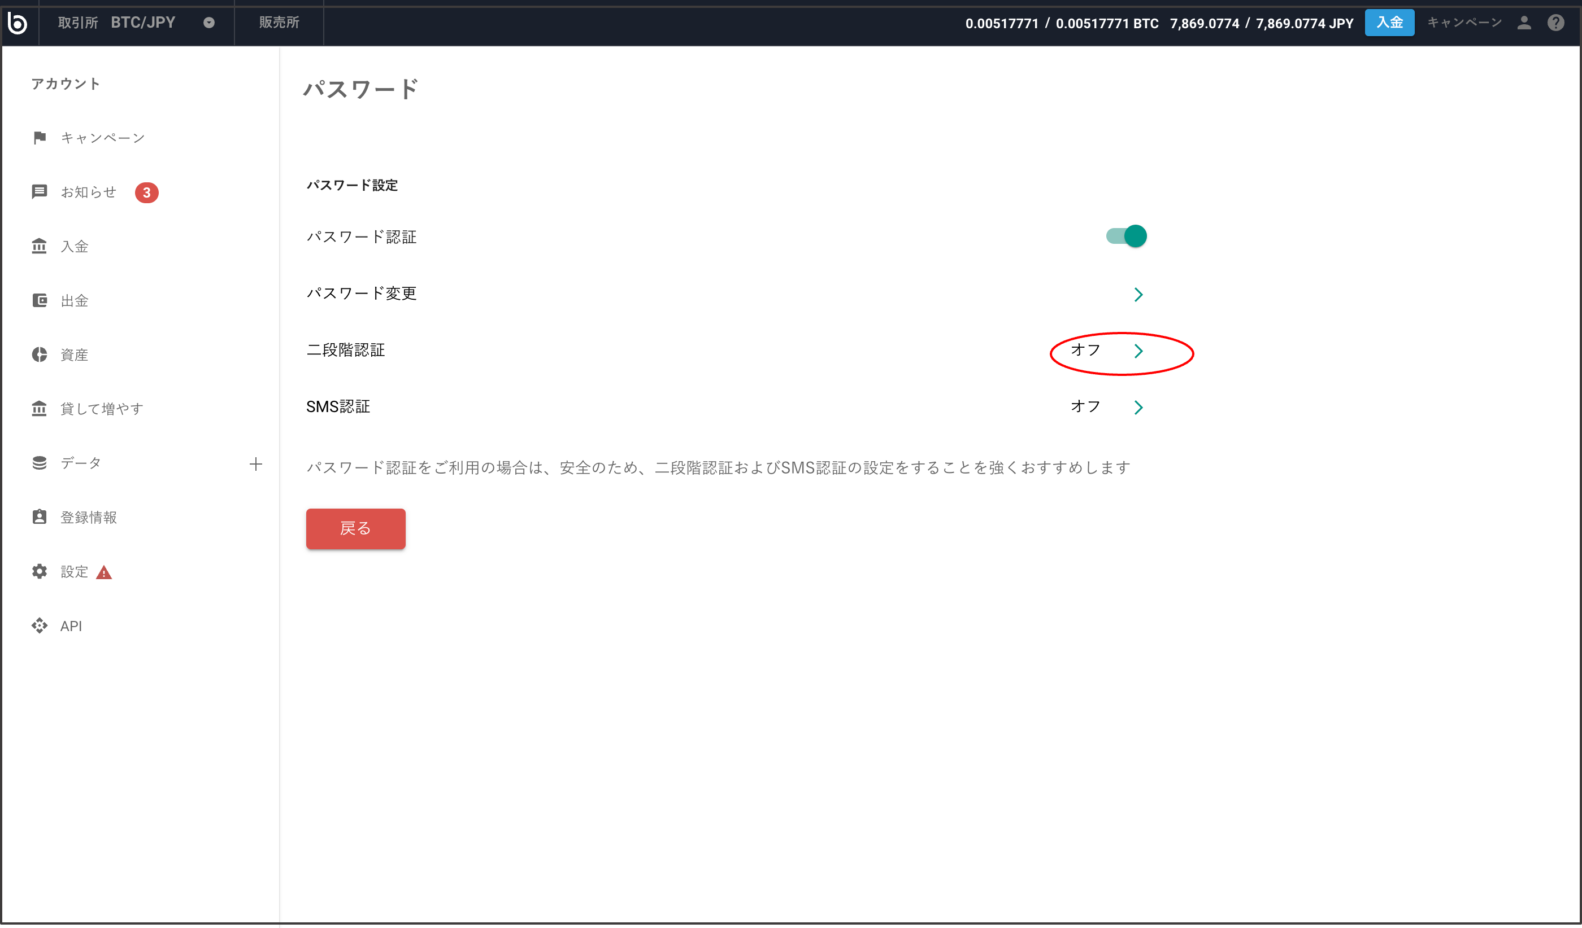Open お知らせ notifications in sidebar
The image size is (1582, 928).
pyautogui.click(x=89, y=192)
